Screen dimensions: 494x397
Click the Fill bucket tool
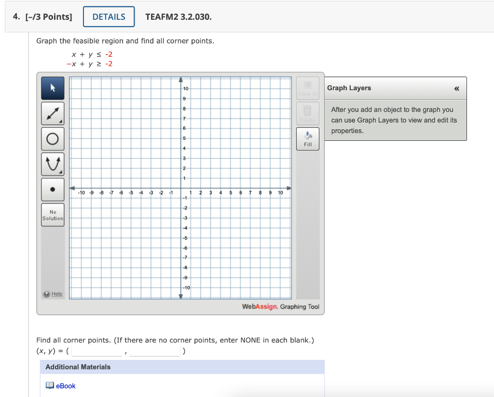point(308,139)
